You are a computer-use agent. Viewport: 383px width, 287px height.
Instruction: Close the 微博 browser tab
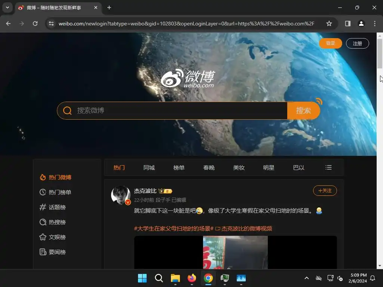tap(96, 7)
